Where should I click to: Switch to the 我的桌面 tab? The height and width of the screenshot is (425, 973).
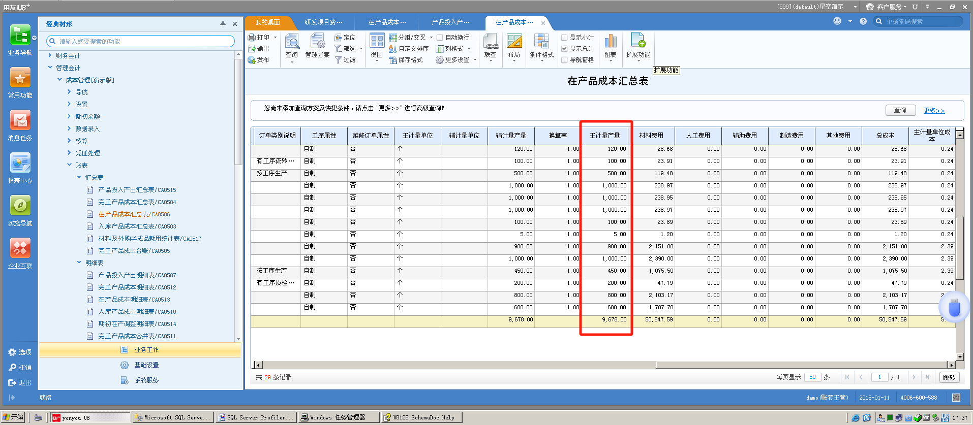pos(268,22)
